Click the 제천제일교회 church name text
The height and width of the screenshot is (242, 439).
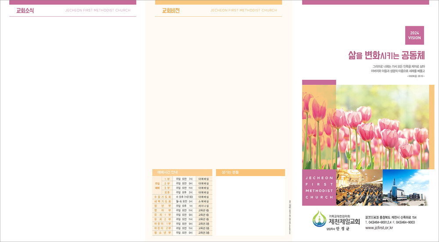click(x=344, y=222)
